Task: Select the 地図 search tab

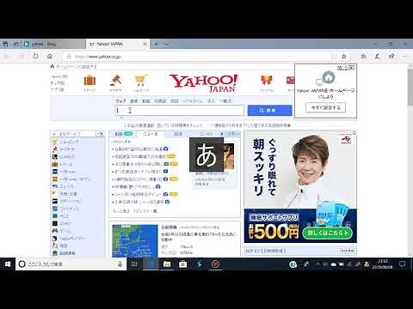Action: click(175, 101)
